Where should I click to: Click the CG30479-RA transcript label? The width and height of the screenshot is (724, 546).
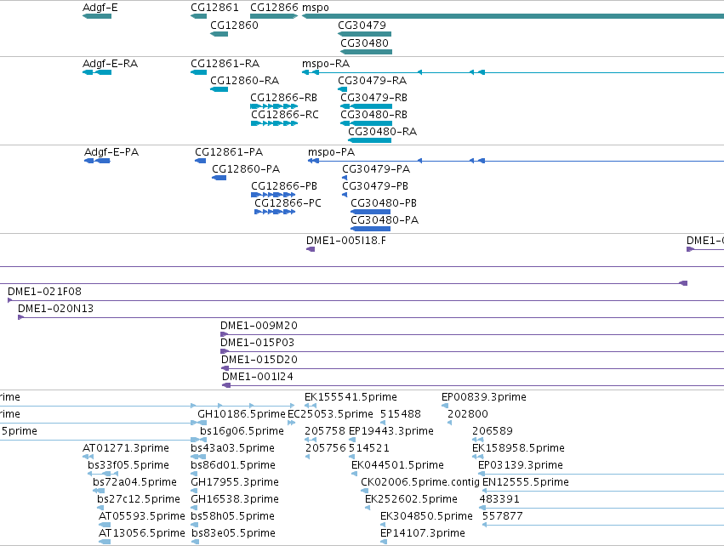point(372,80)
